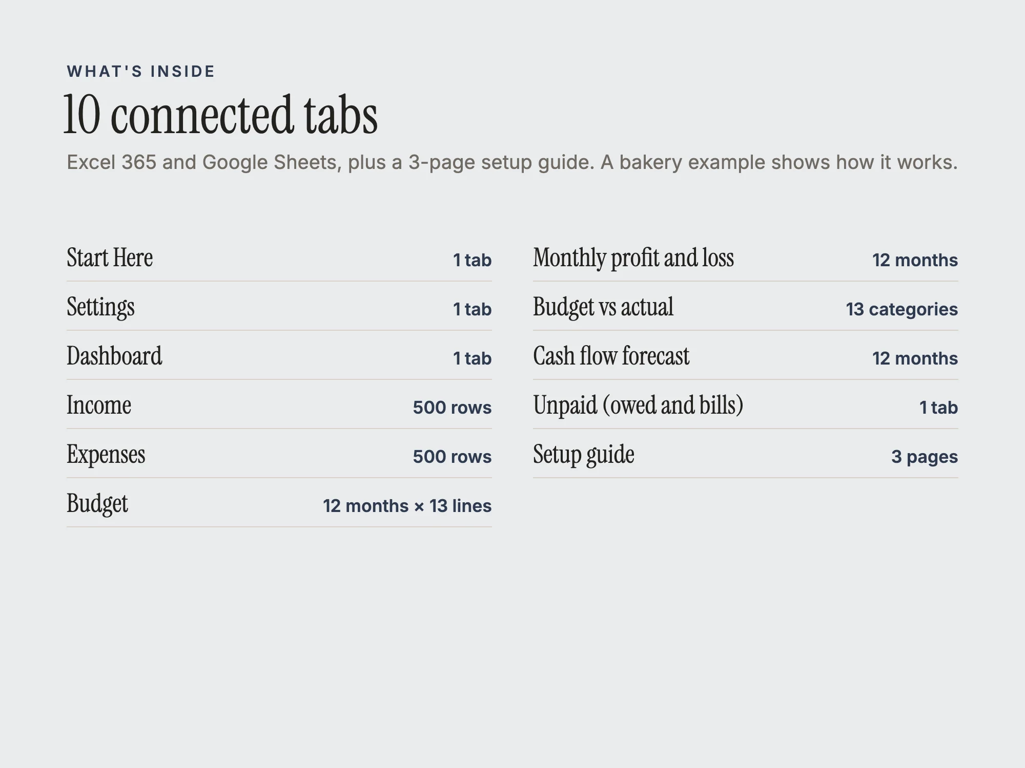Select the Income row name
Viewport: 1025px width, 768px height.
pyautogui.click(x=99, y=405)
